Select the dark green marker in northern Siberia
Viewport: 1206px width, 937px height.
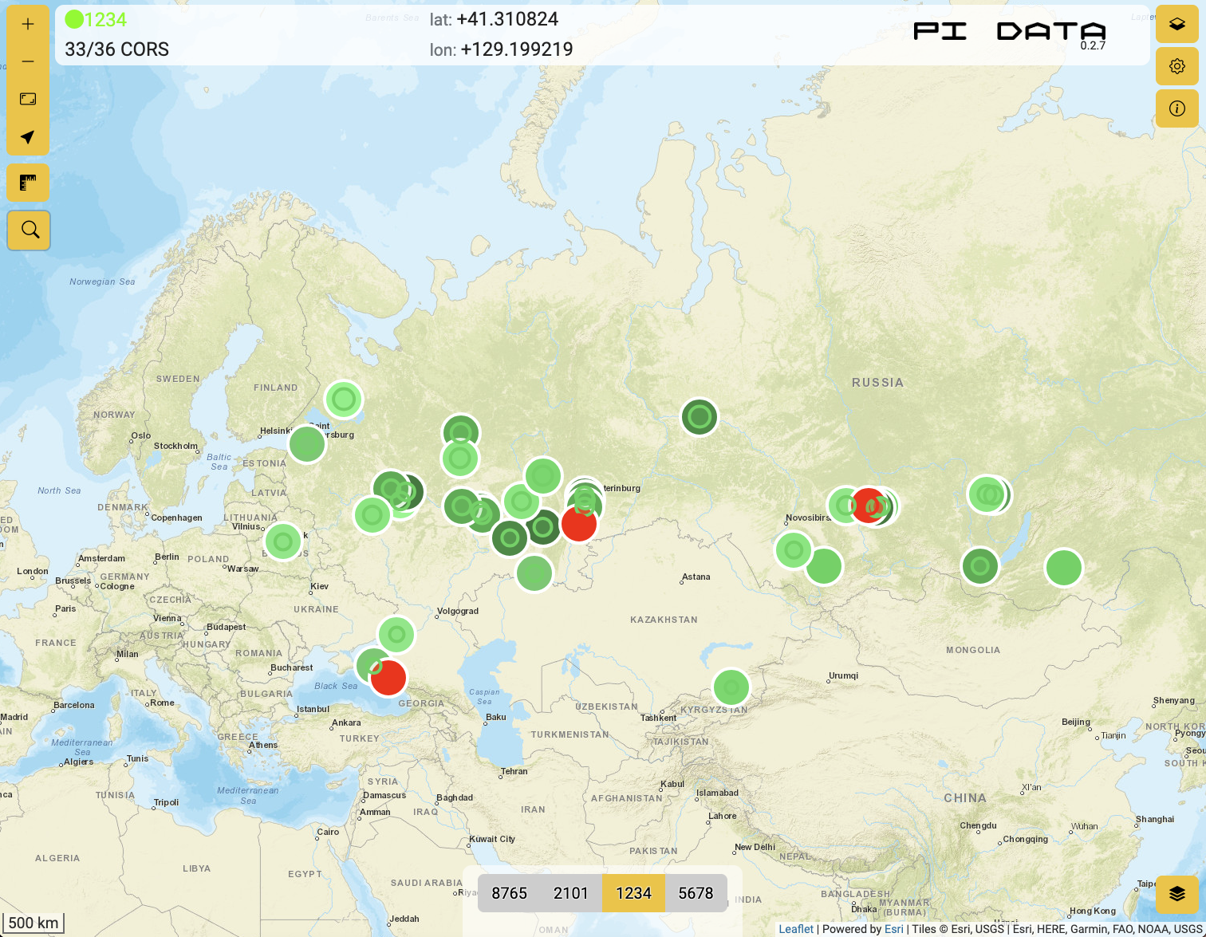pyautogui.click(x=700, y=416)
